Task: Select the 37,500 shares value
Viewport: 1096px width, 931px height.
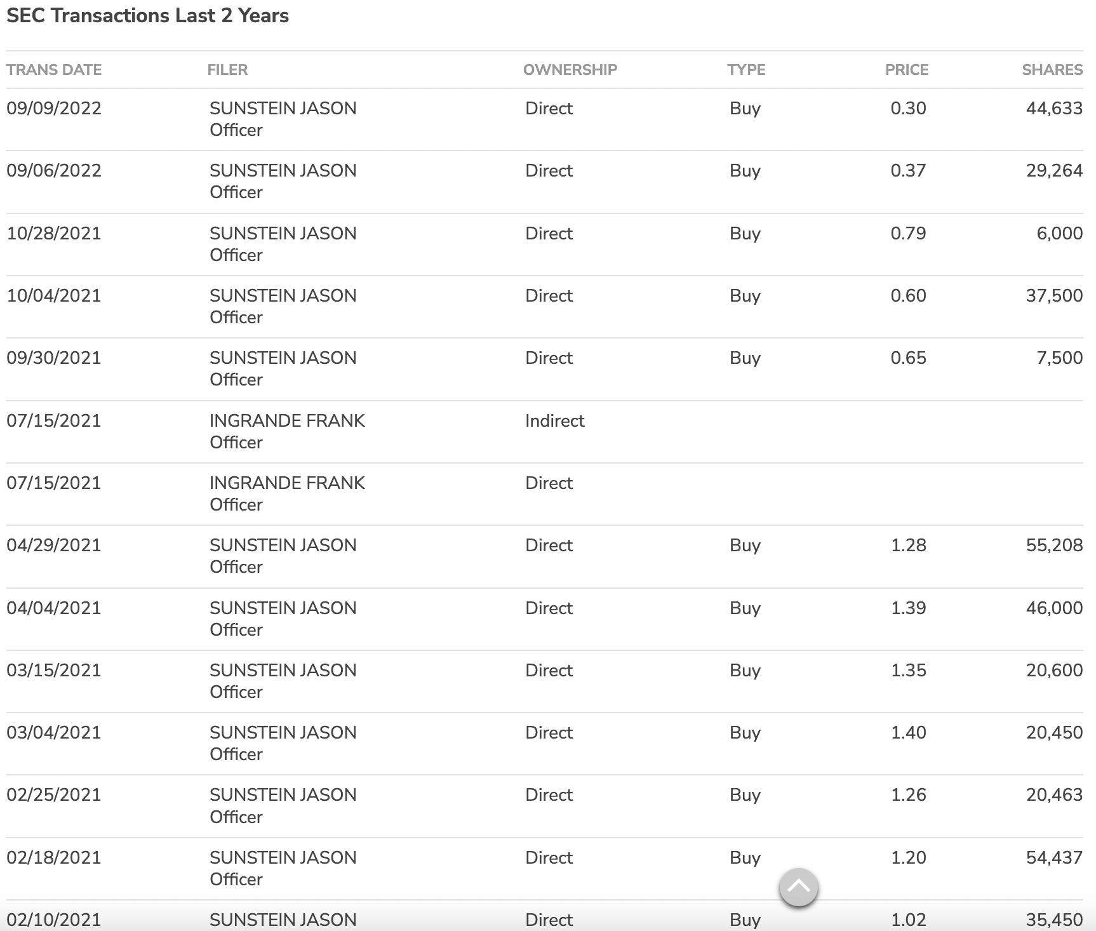Action: click(x=1054, y=296)
